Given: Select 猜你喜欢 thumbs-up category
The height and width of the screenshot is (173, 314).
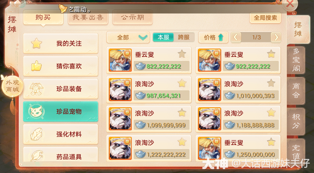Looking at the screenshot, I should (61, 66).
